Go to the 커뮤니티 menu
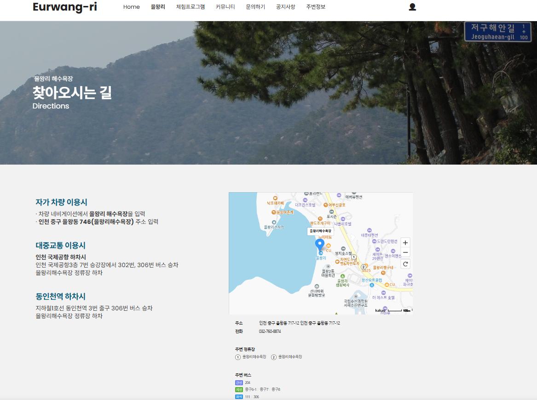Viewport: 537px width, 400px height. (x=225, y=7)
